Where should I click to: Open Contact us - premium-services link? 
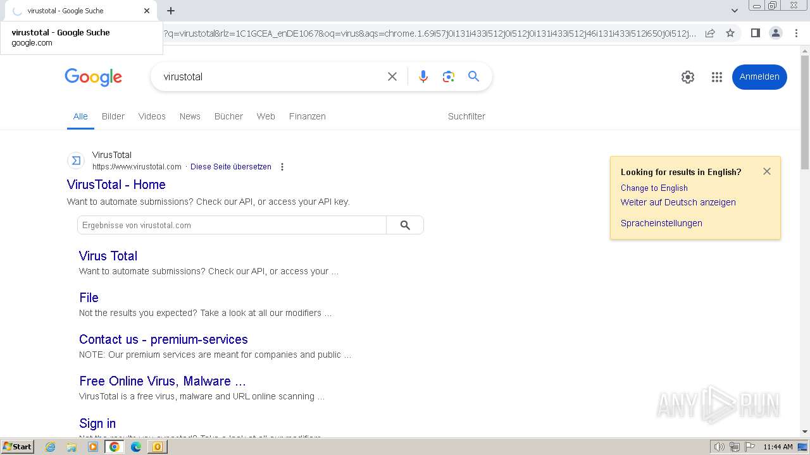[163, 339]
